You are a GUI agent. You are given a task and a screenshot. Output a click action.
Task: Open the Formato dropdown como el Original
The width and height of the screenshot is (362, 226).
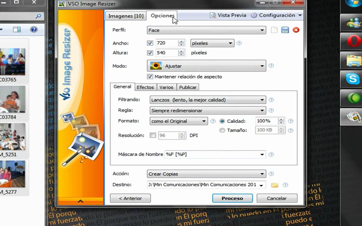[179, 121]
